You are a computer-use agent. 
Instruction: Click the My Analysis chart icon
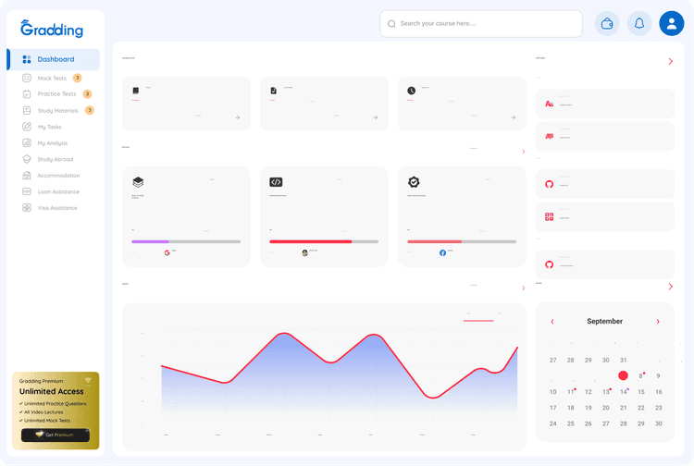pos(27,142)
